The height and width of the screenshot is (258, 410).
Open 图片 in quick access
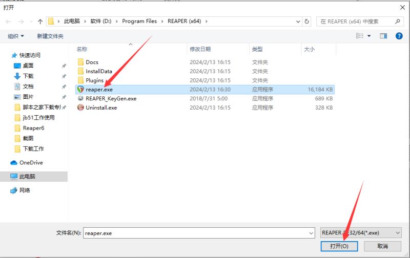coord(28,97)
